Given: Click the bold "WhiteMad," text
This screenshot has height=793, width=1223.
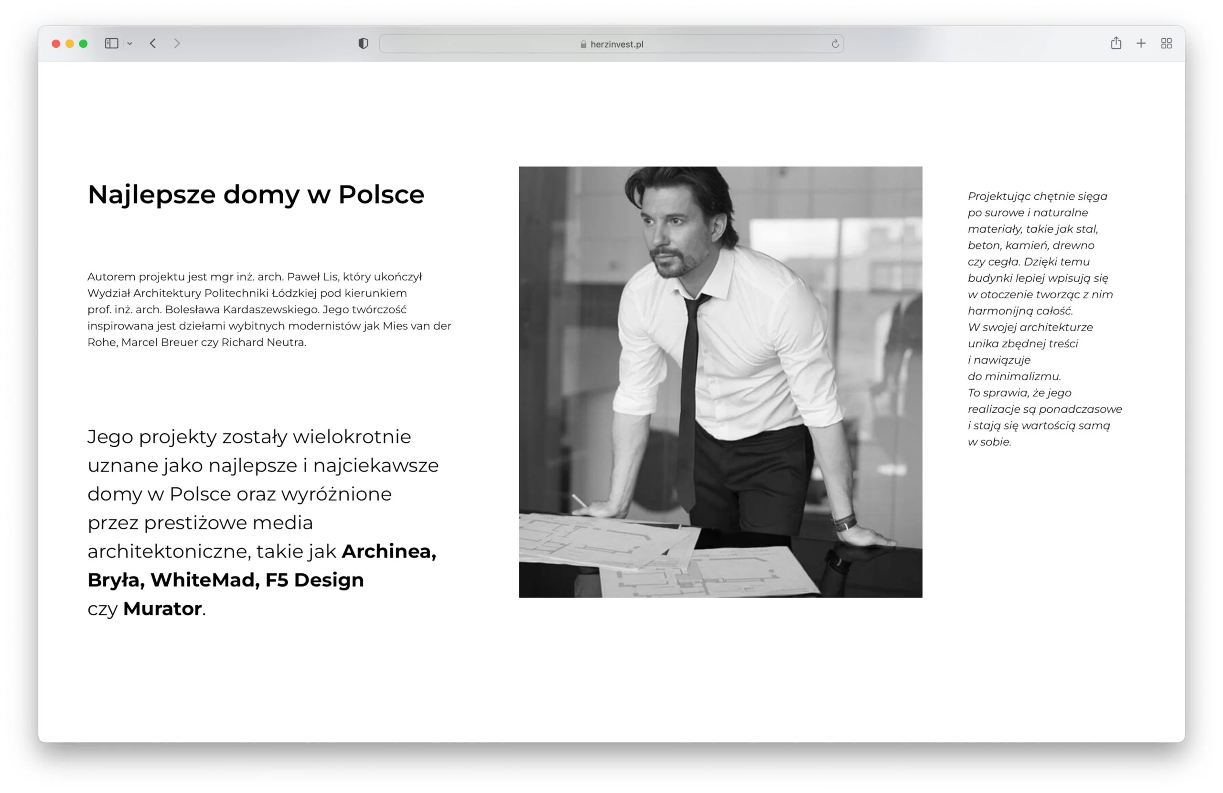Looking at the screenshot, I should tap(204, 580).
